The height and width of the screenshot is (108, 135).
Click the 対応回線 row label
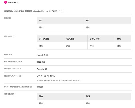coord(8,18)
